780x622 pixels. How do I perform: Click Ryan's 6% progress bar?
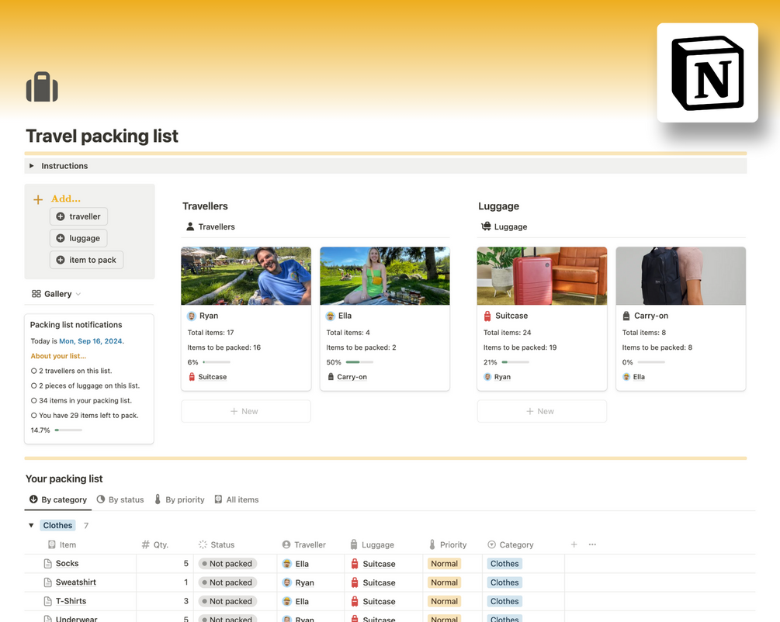(x=217, y=362)
